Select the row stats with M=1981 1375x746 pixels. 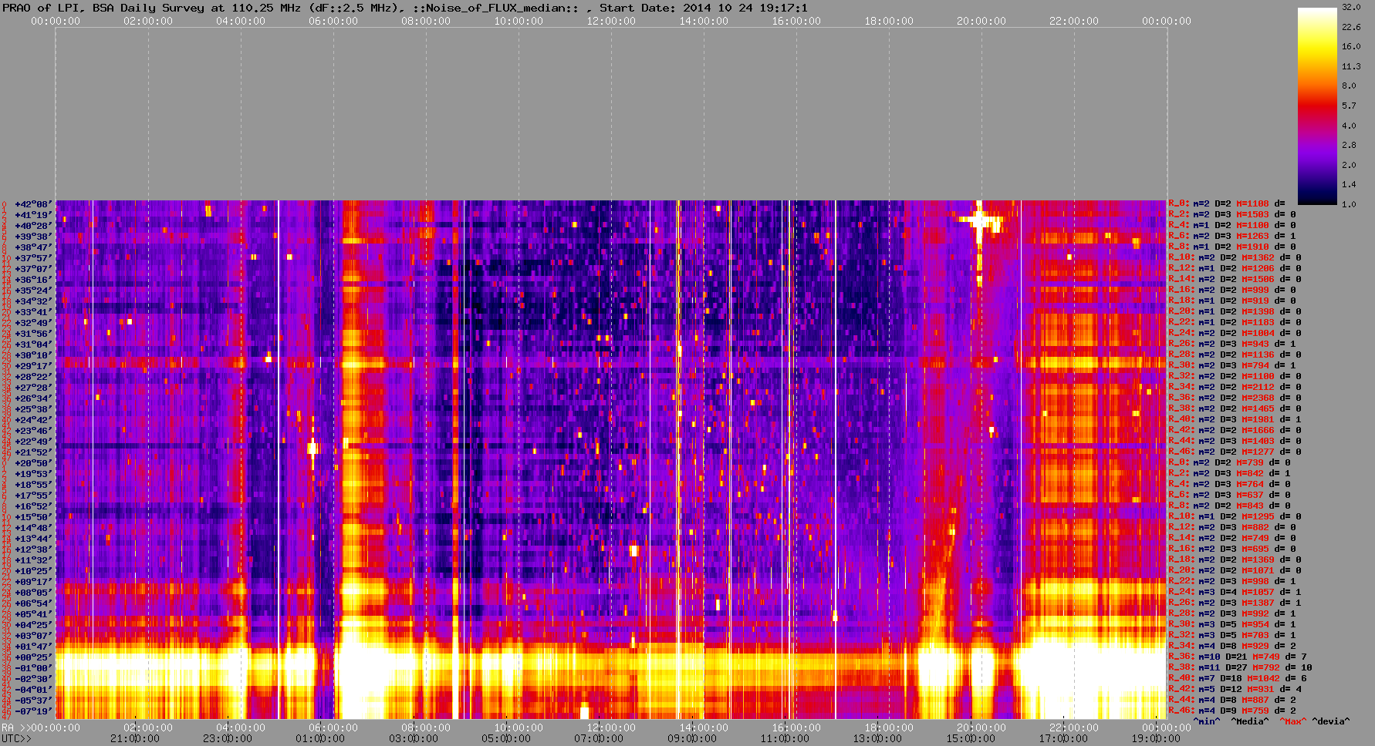tap(1235, 419)
